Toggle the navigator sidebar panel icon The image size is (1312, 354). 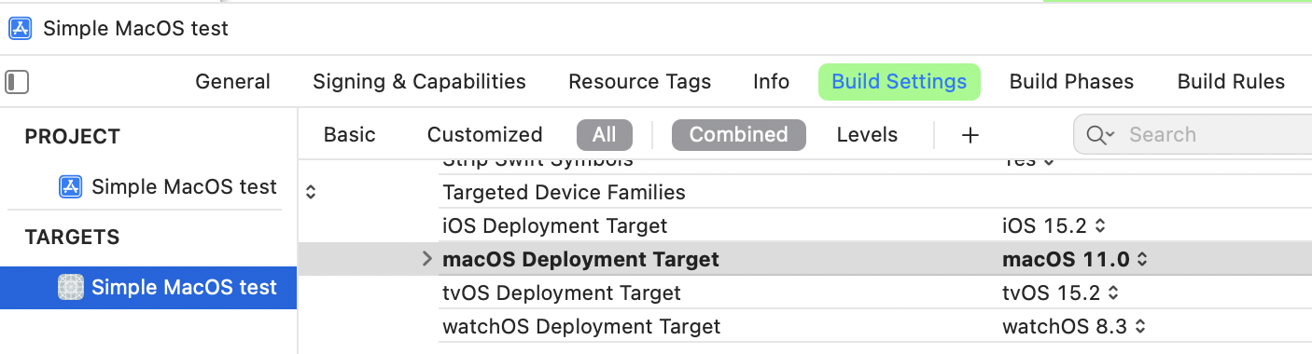(17, 82)
